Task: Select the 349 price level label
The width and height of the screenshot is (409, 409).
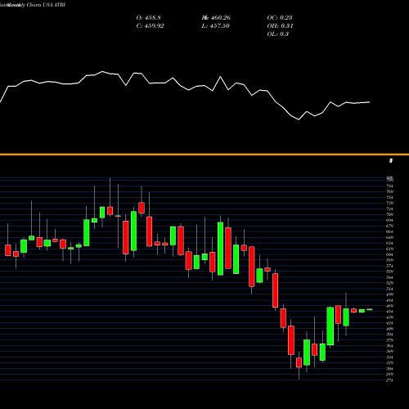Action: [x=389, y=352]
